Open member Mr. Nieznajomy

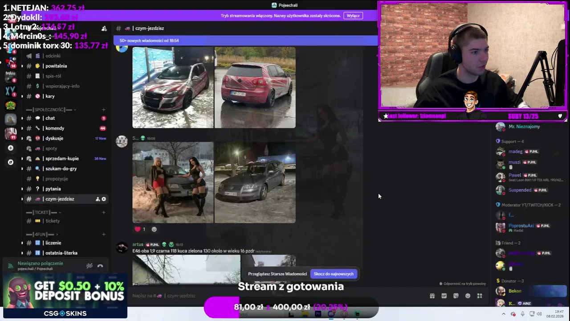524,127
